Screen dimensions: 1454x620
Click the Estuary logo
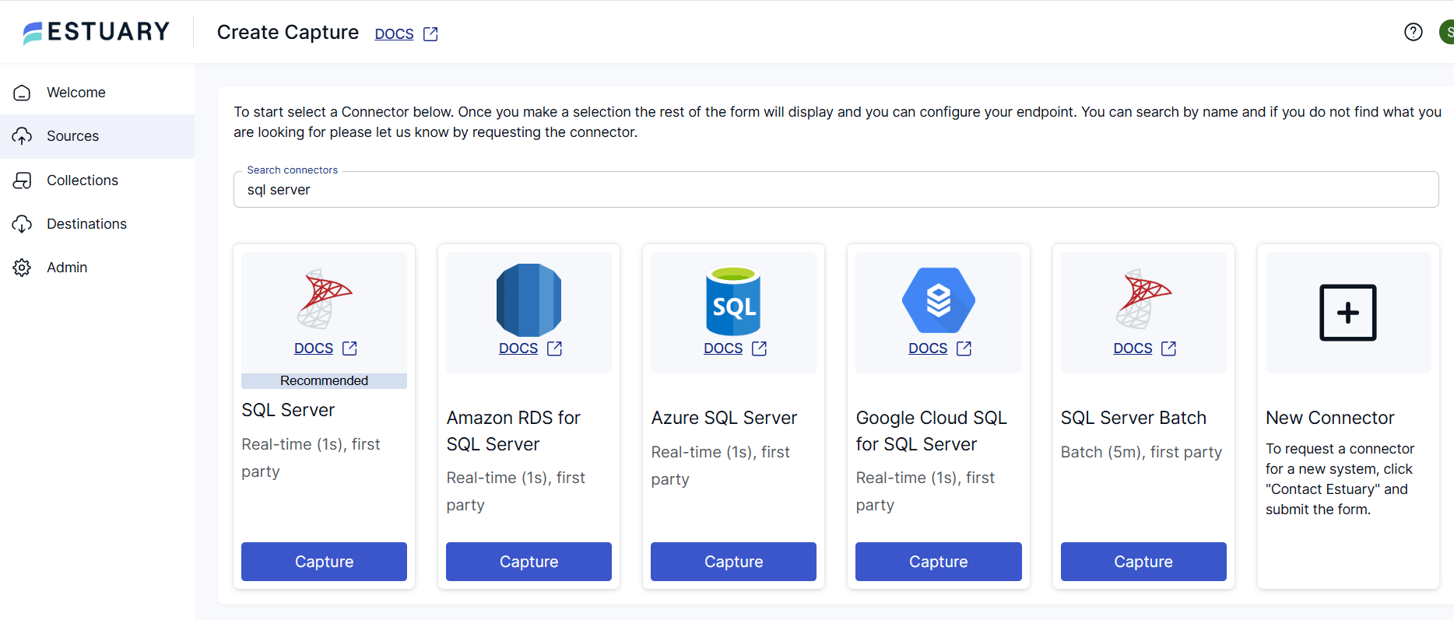(x=97, y=32)
